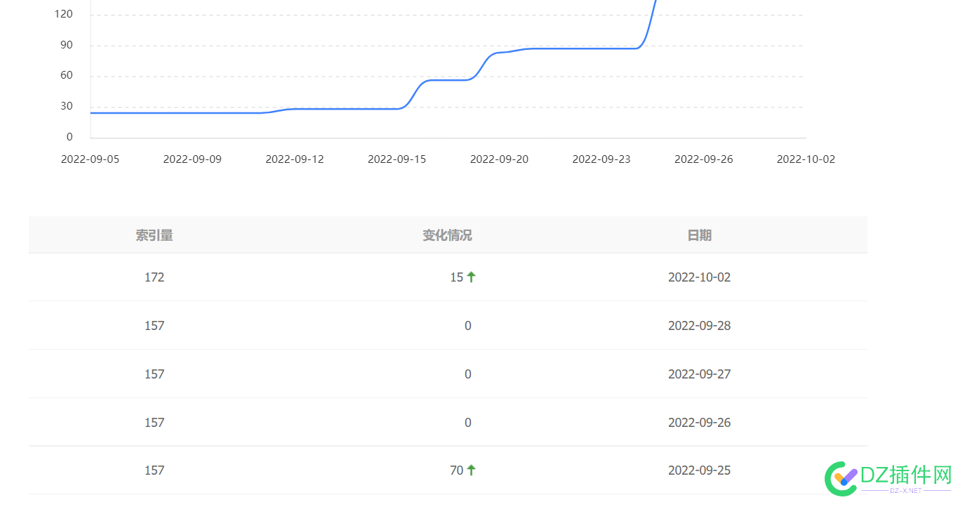Click chart x-axis label 2022-09-09
The height and width of the screenshot is (507, 965).
(192, 159)
